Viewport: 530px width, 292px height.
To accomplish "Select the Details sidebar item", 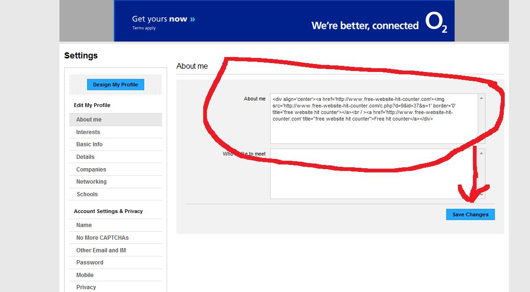I will coord(116,157).
